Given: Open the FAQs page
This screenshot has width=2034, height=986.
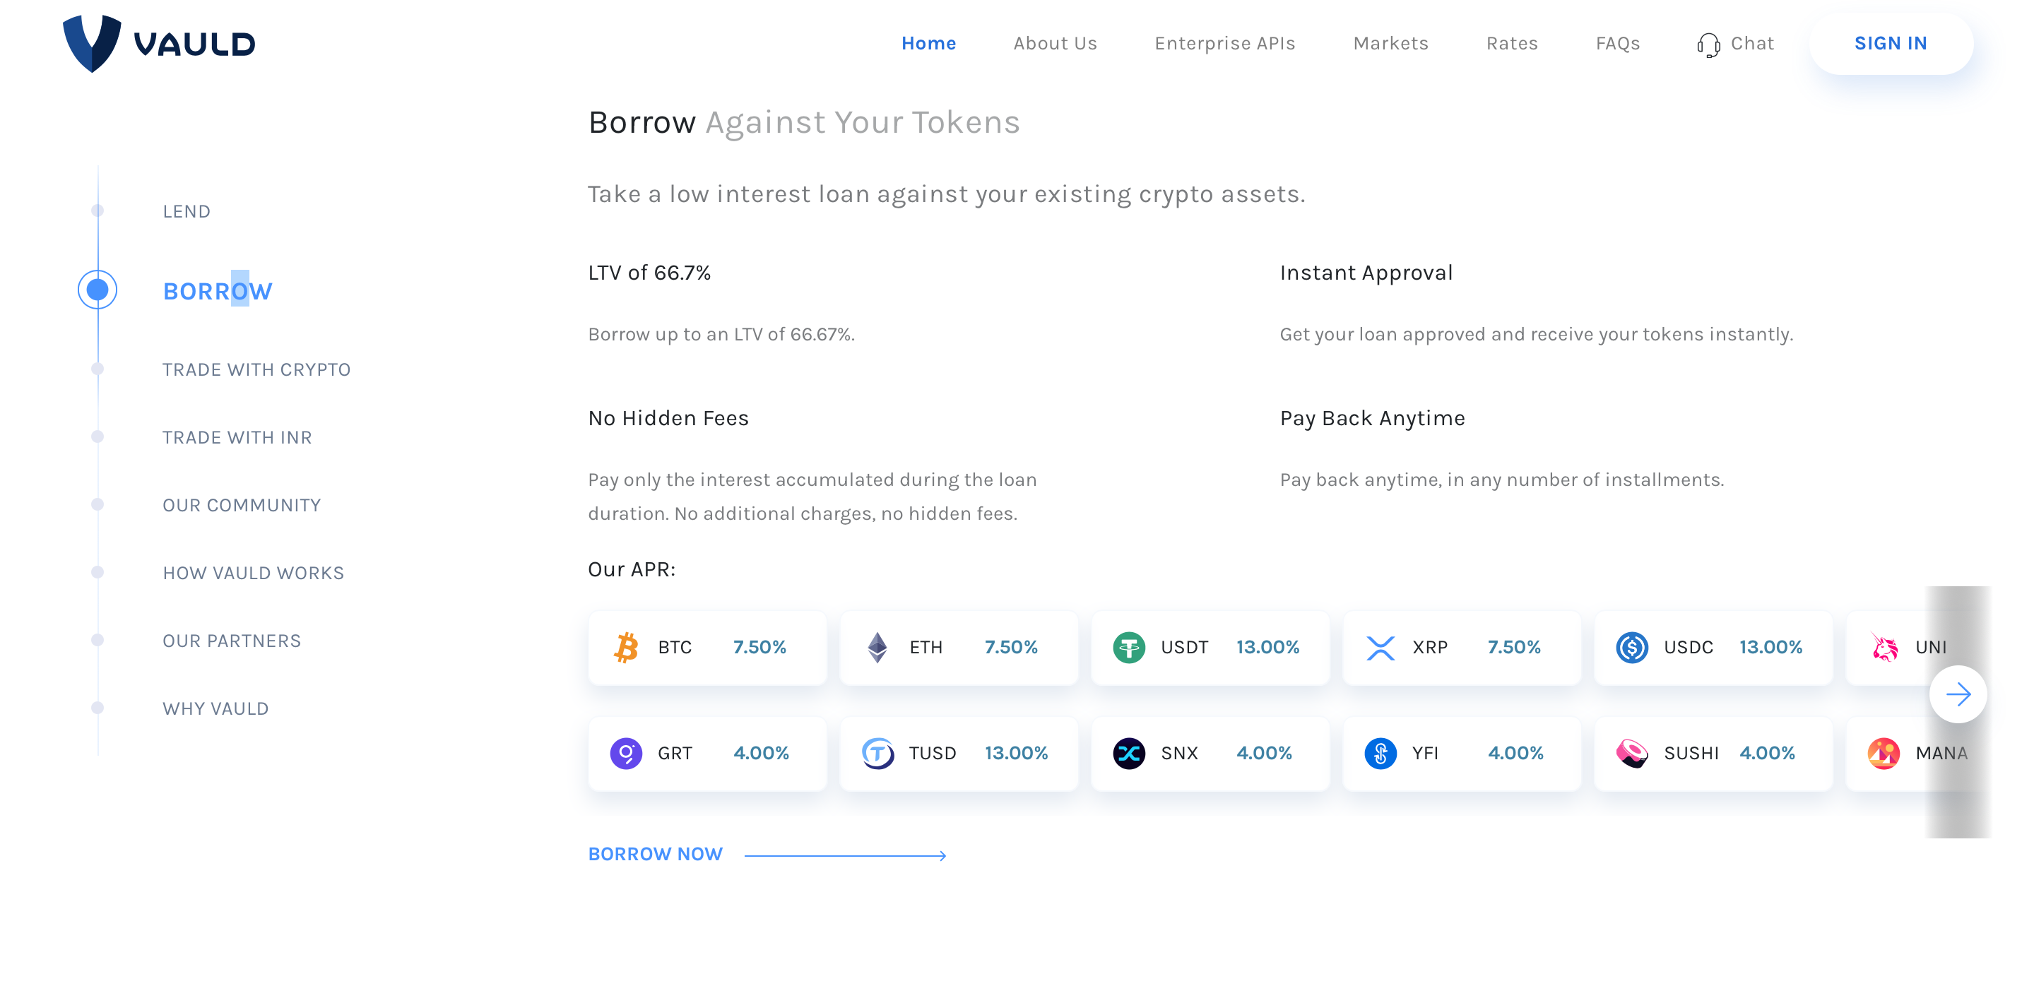Looking at the screenshot, I should click(x=1618, y=43).
